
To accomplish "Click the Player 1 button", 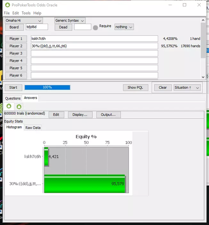I will tap(16, 39).
